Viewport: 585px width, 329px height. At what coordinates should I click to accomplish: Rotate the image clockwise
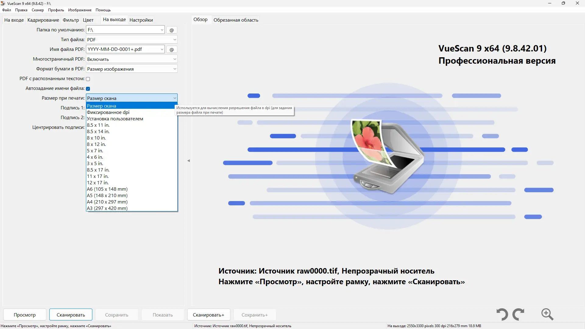[x=519, y=314]
